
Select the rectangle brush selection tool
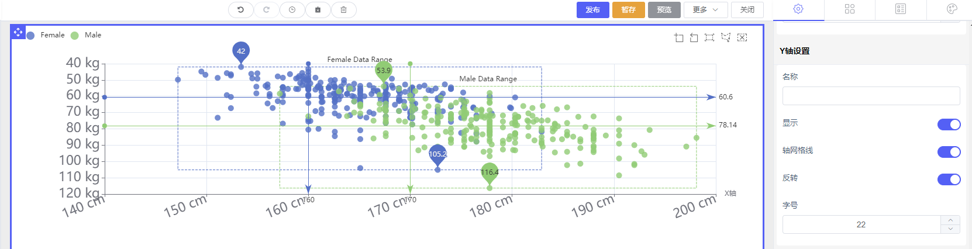coord(709,37)
